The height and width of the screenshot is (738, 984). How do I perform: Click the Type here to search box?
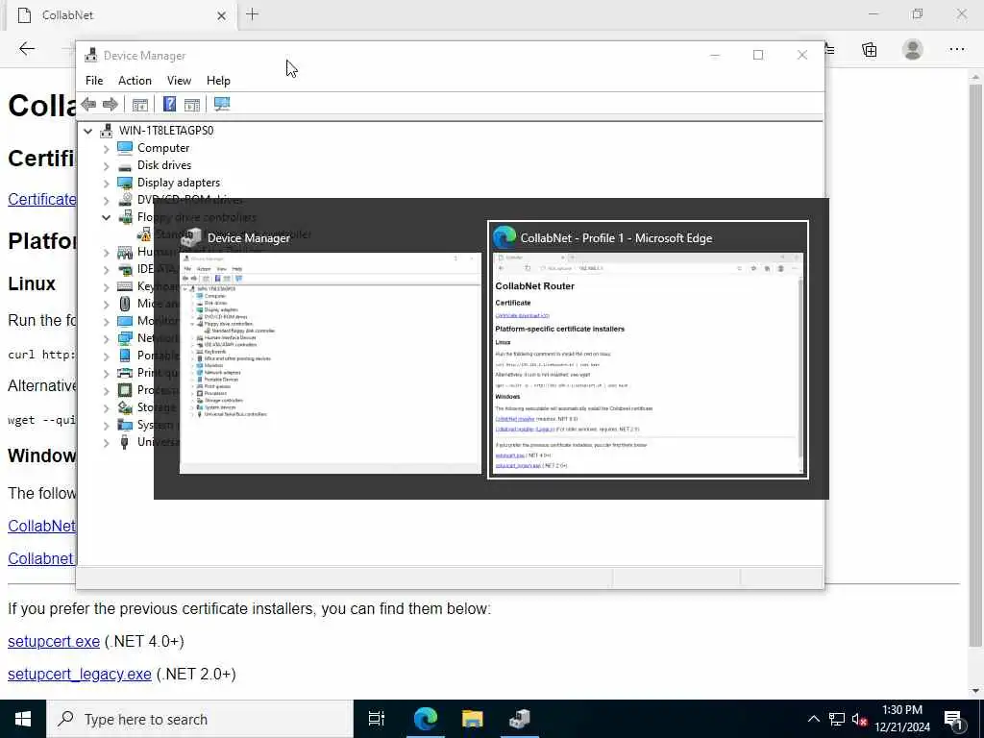200,719
